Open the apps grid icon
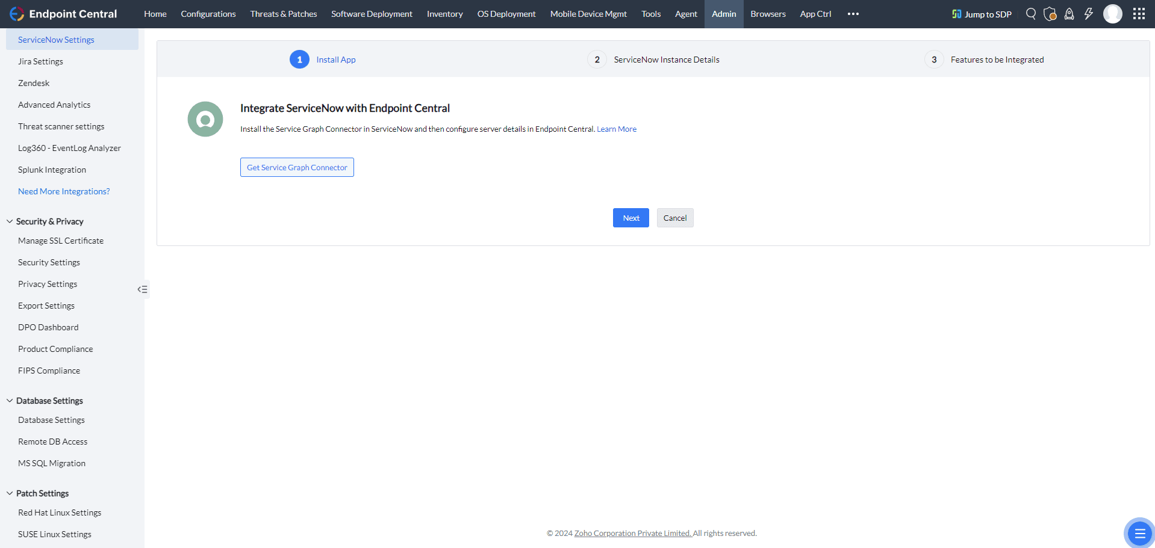Image resolution: width=1155 pixels, height=548 pixels. pos(1139,14)
